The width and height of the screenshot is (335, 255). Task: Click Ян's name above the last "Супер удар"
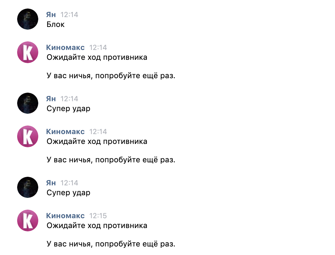[51, 183]
